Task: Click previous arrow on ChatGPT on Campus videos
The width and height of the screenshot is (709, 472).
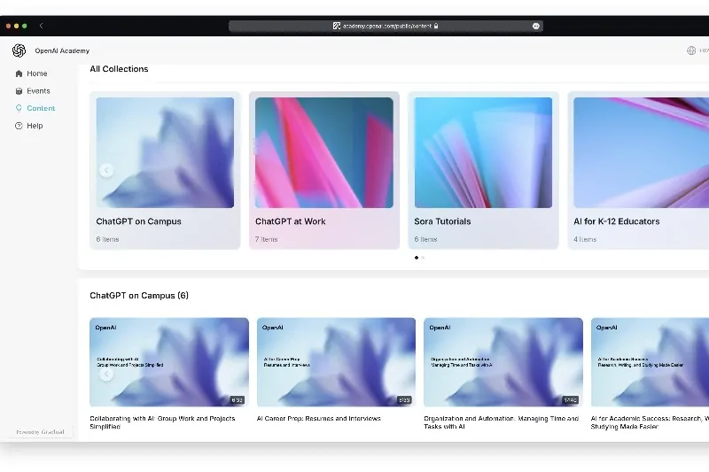Action: [106, 375]
